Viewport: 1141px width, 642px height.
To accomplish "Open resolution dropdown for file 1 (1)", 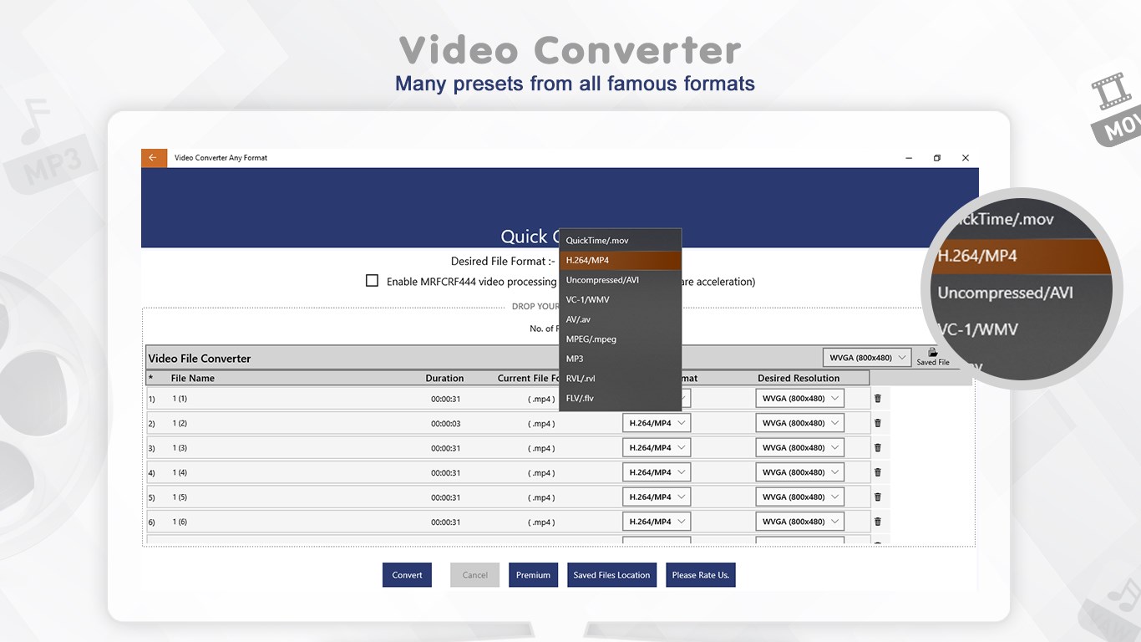I will click(x=800, y=399).
